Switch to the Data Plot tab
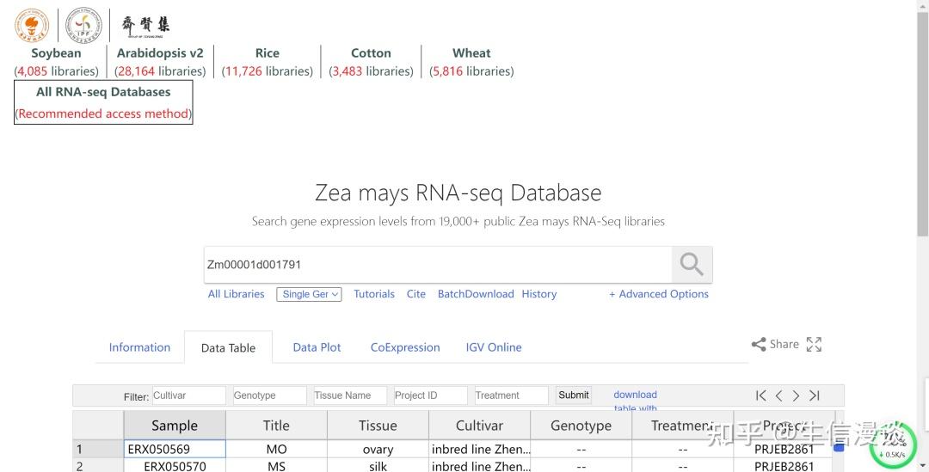929x472 pixels. pyautogui.click(x=317, y=347)
